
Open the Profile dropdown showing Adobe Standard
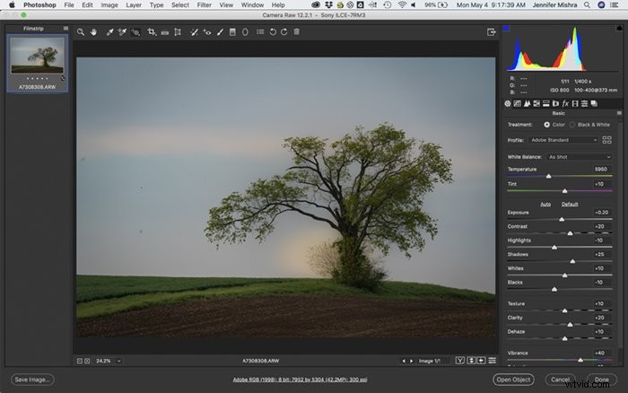click(563, 140)
